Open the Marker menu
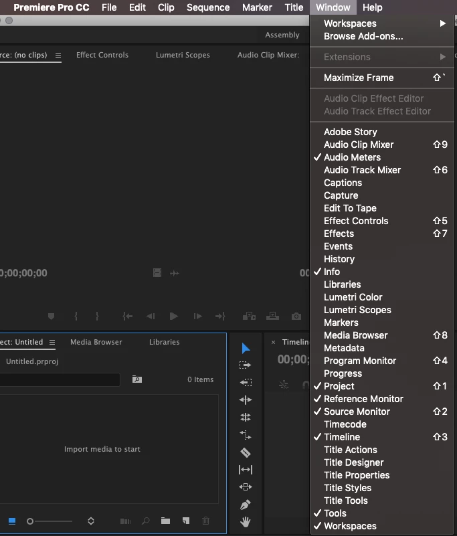The image size is (457, 536). pos(257,7)
